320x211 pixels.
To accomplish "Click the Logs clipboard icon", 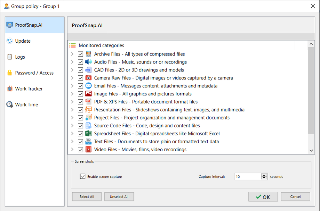I will 10,57.
